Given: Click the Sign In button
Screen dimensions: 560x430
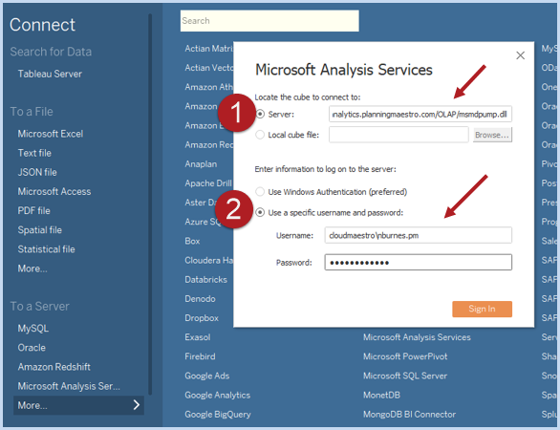Looking at the screenshot, I should coord(482,309).
